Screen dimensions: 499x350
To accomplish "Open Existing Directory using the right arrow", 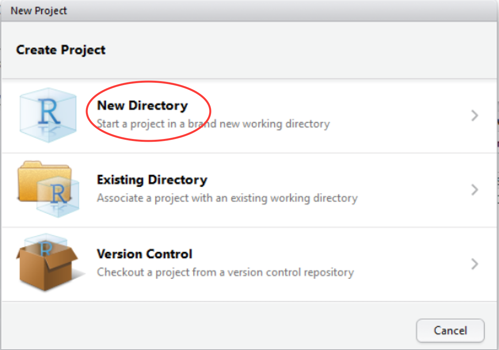I will click(x=474, y=190).
